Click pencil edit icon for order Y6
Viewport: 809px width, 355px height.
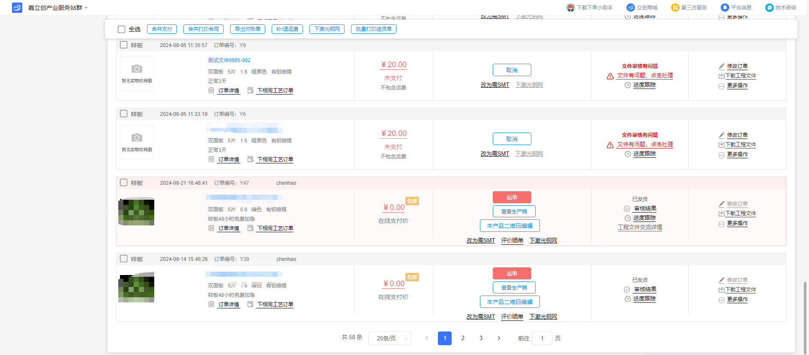point(722,135)
